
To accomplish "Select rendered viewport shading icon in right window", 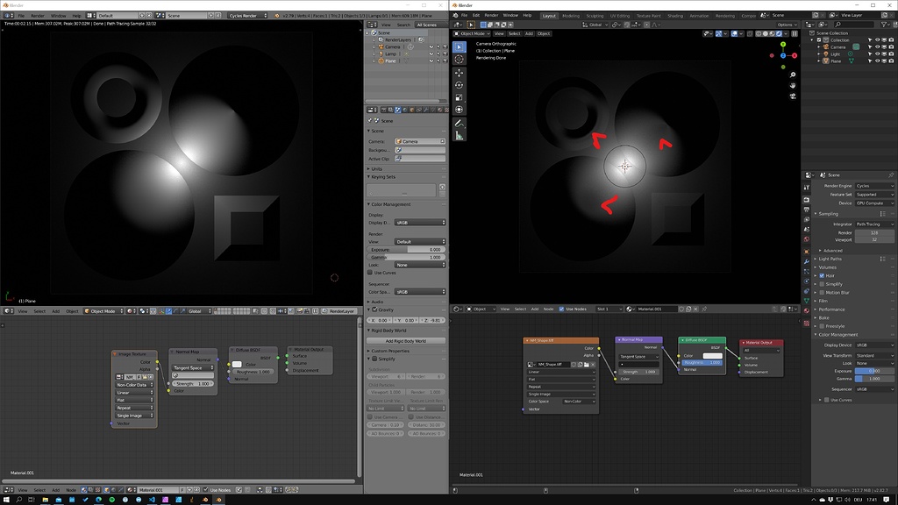I will pos(779,34).
